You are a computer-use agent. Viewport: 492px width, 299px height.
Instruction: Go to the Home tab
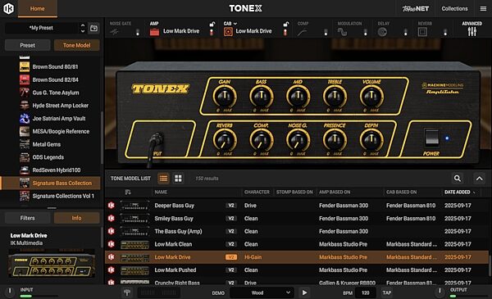click(38, 8)
